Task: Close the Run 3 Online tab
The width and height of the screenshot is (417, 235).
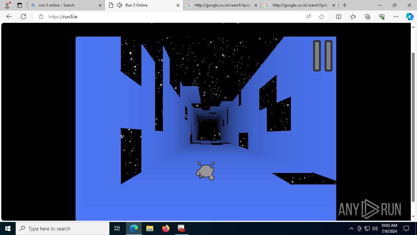Action: [178, 5]
